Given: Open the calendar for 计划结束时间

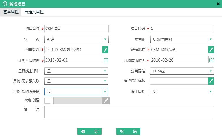Looking at the screenshot, I should [212, 60].
